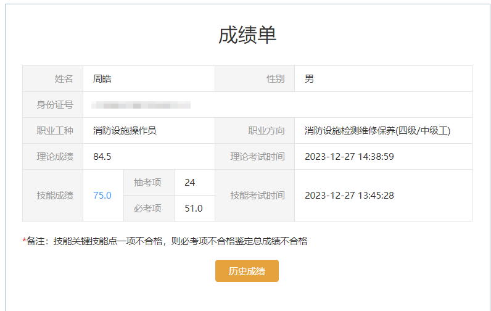Click the blurred ID number value
Image resolution: width=491 pixels, height=311 pixels.
tap(141, 105)
